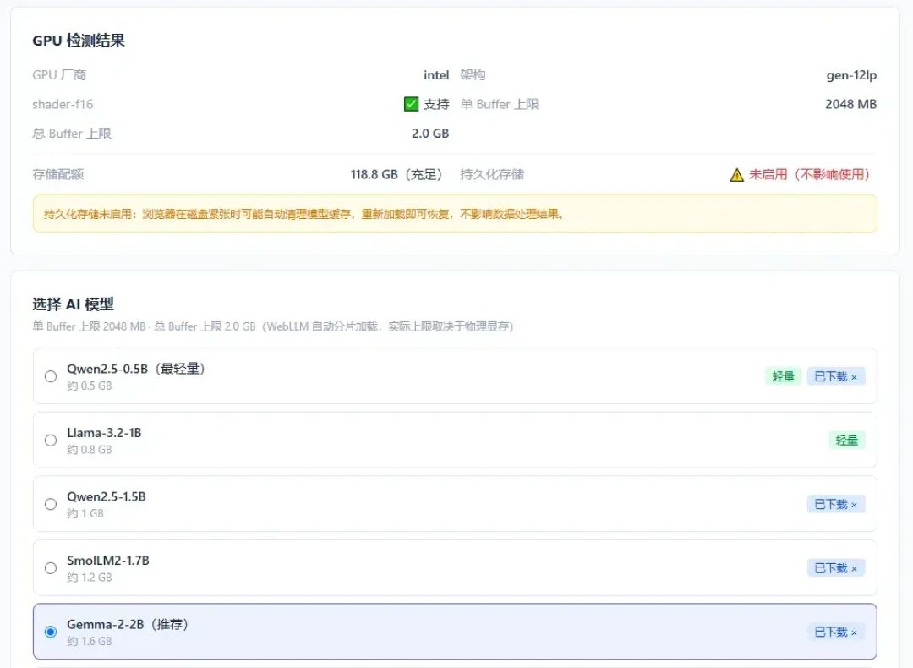
Task: Click the 轻量 tag on Qwen2.5-0.5B row
Action: coord(783,377)
